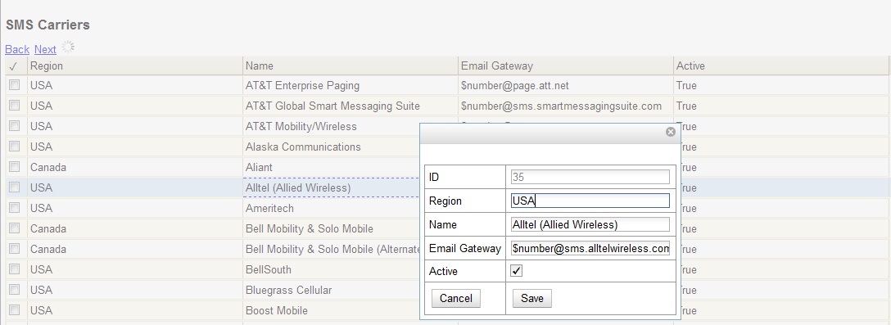
Task: Close the carrier edit dialog
Action: click(671, 132)
